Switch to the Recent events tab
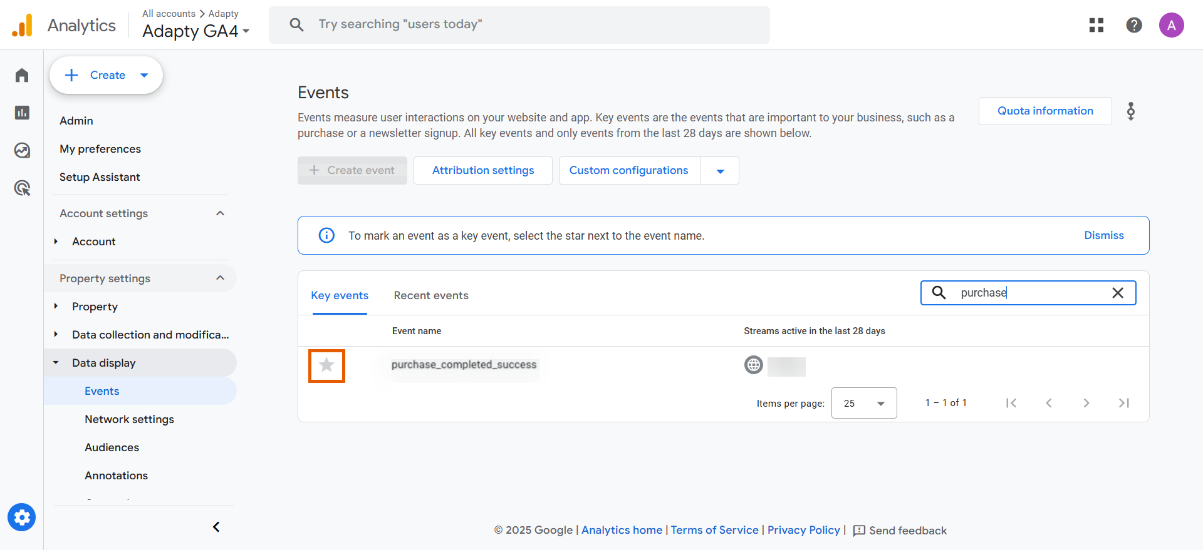Image resolution: width=1203 pixels, height=550 pixels. [431, 295]
